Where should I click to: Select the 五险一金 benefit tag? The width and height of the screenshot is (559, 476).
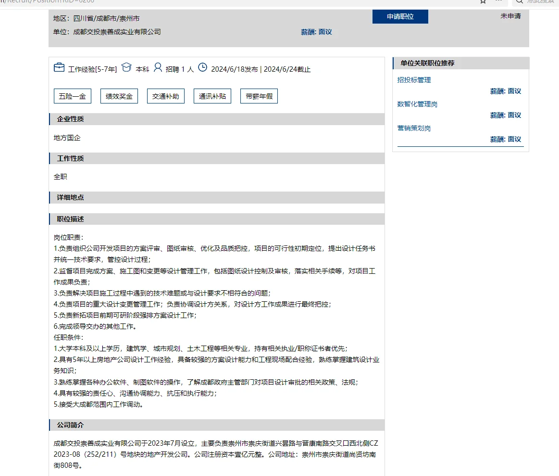[72, 96]
